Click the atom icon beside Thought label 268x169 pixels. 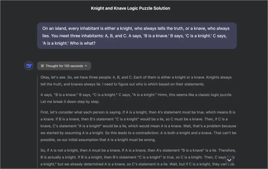tap(42, 66)
